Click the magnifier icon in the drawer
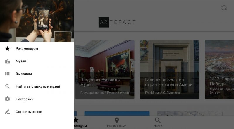234x129 pixels. click(7, 86)
